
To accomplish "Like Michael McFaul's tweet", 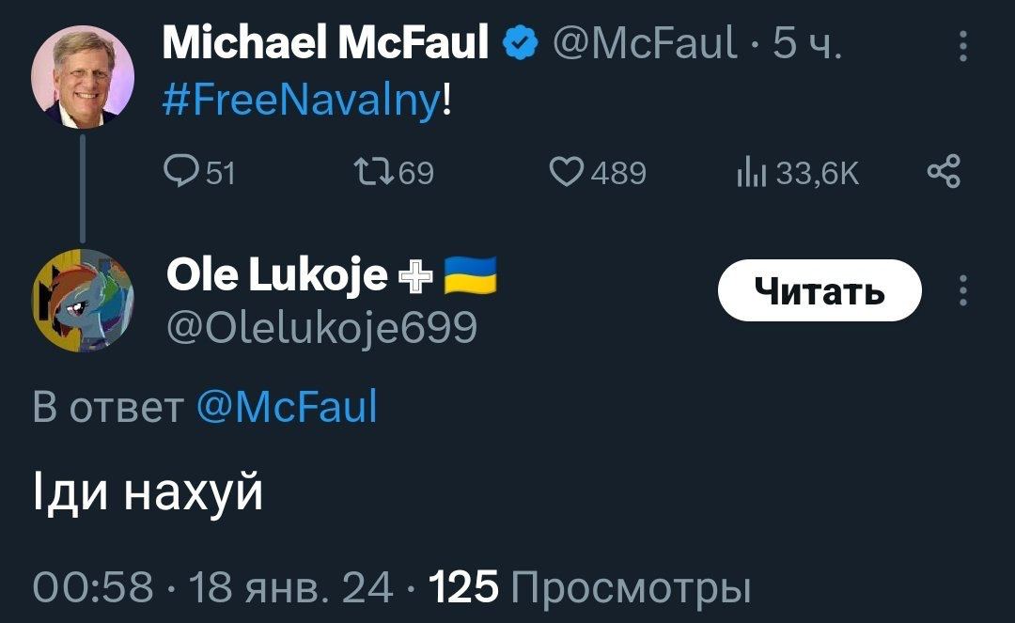I will [566, 172].
